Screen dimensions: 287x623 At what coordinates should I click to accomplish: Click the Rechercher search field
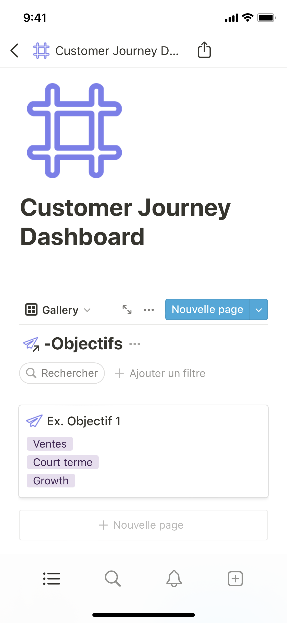(62, 373)
